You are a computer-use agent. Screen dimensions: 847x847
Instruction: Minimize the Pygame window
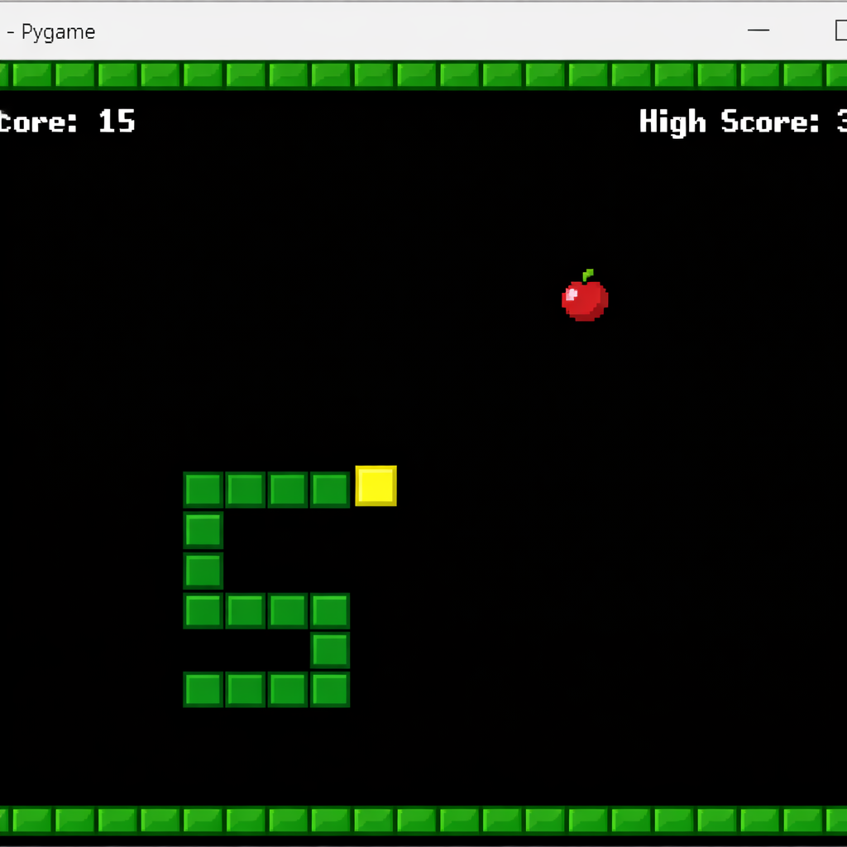click(x=758, y=31)
